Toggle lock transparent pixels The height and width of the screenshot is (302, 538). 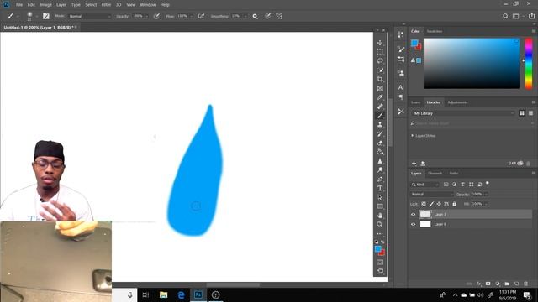click(424, 204)
